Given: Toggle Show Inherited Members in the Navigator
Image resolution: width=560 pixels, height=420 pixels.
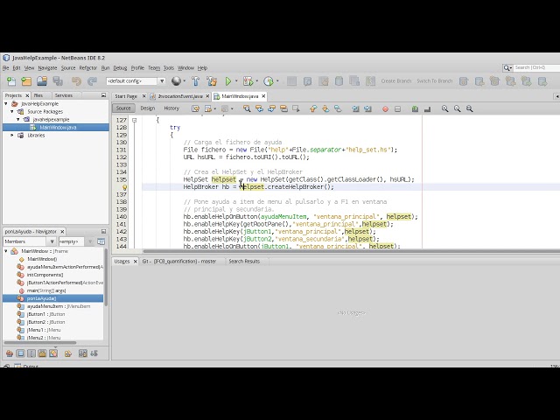Looking at the screenshot, I should pyautogui.click(x=10, y=353).
